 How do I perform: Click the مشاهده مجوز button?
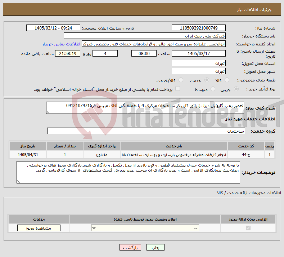coord(39,228)
